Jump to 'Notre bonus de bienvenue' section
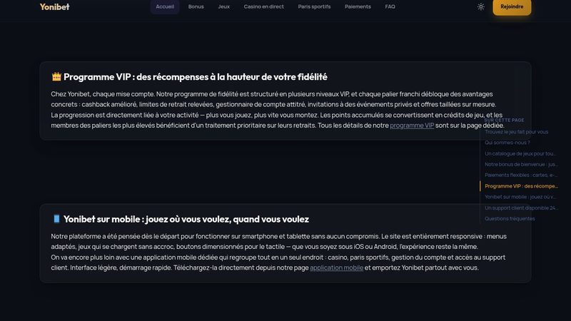571x321 pixels. (521, 164)
